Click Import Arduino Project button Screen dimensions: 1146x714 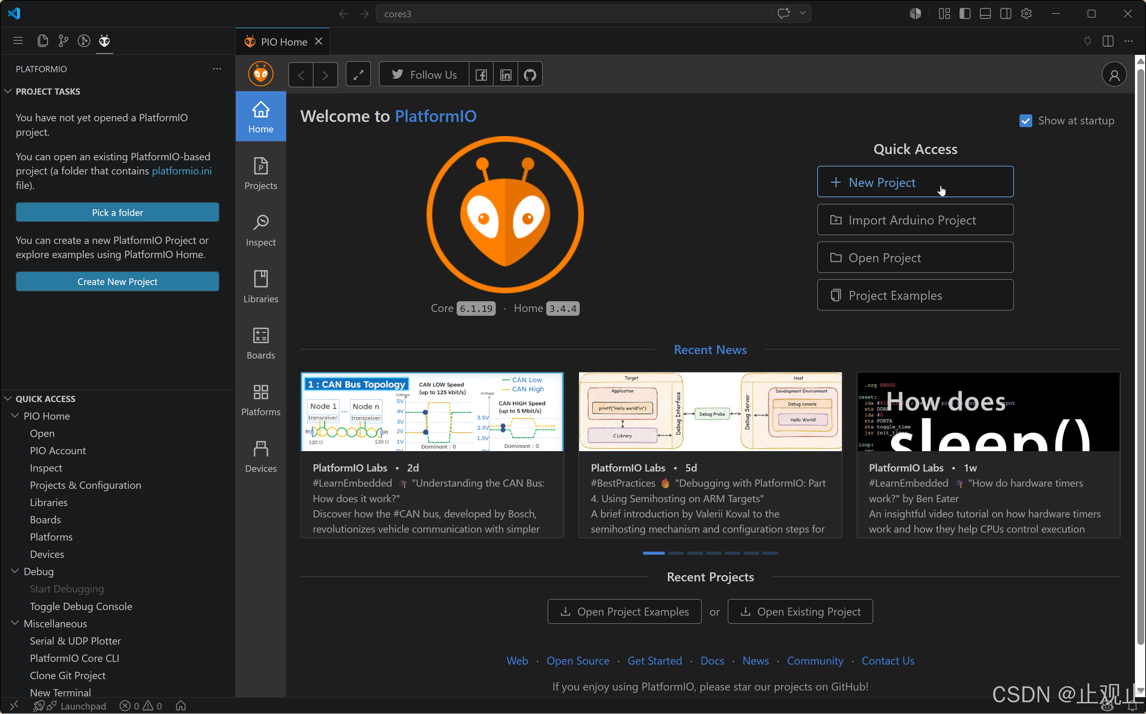pos(915,220)
